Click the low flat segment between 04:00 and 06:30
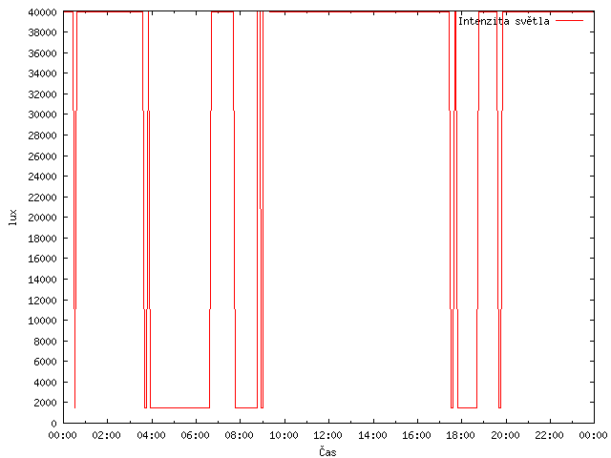Image resolution: width=611 pixels, height=458 pixels. (180, 407)
